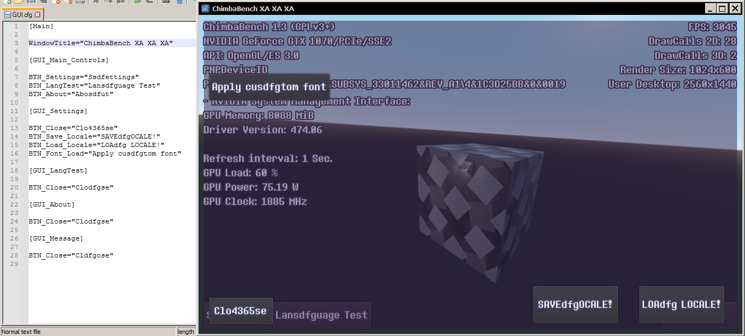The width and height of the screenshot is (745, 336).
Task: Click the LOAdfg LOCALE! button
Action: tap(681, 305)
